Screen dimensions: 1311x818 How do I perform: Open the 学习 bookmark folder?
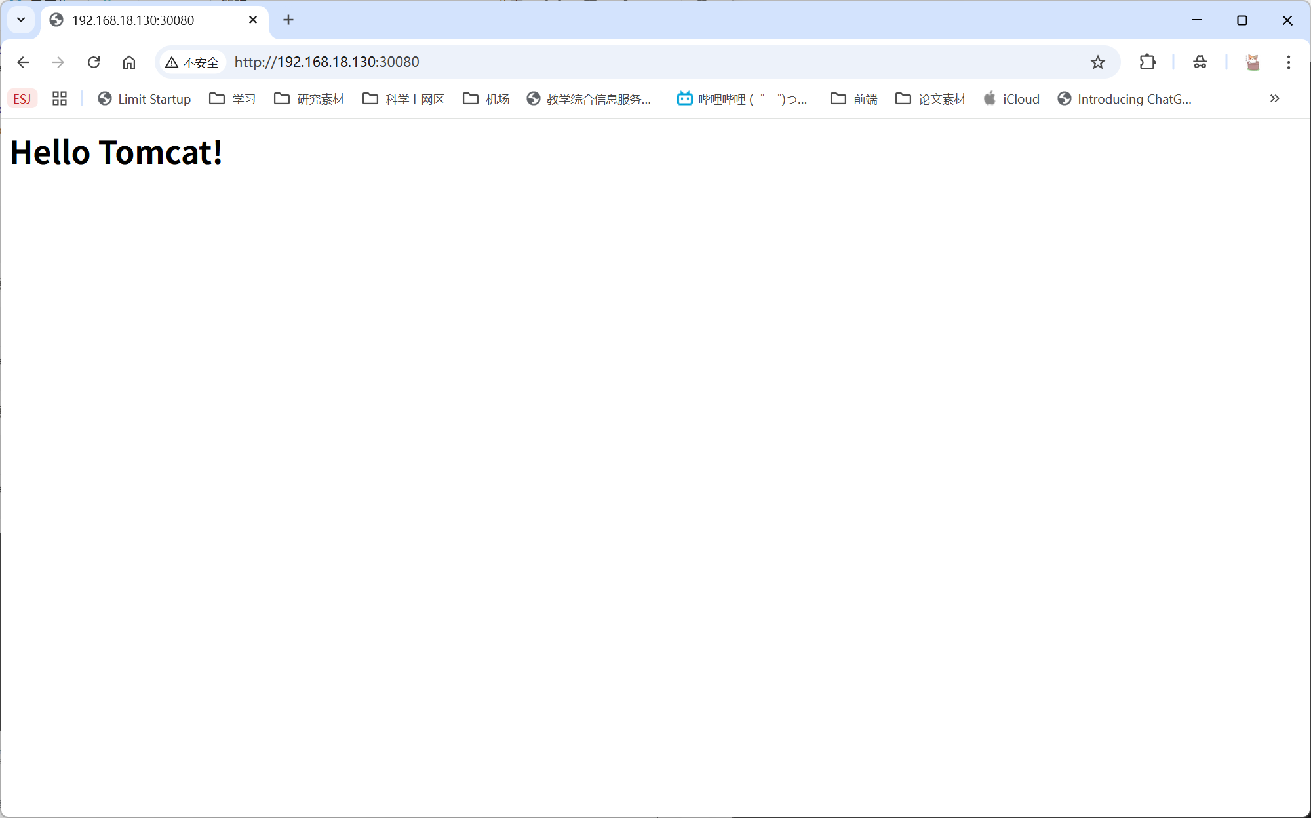(233, 99)
